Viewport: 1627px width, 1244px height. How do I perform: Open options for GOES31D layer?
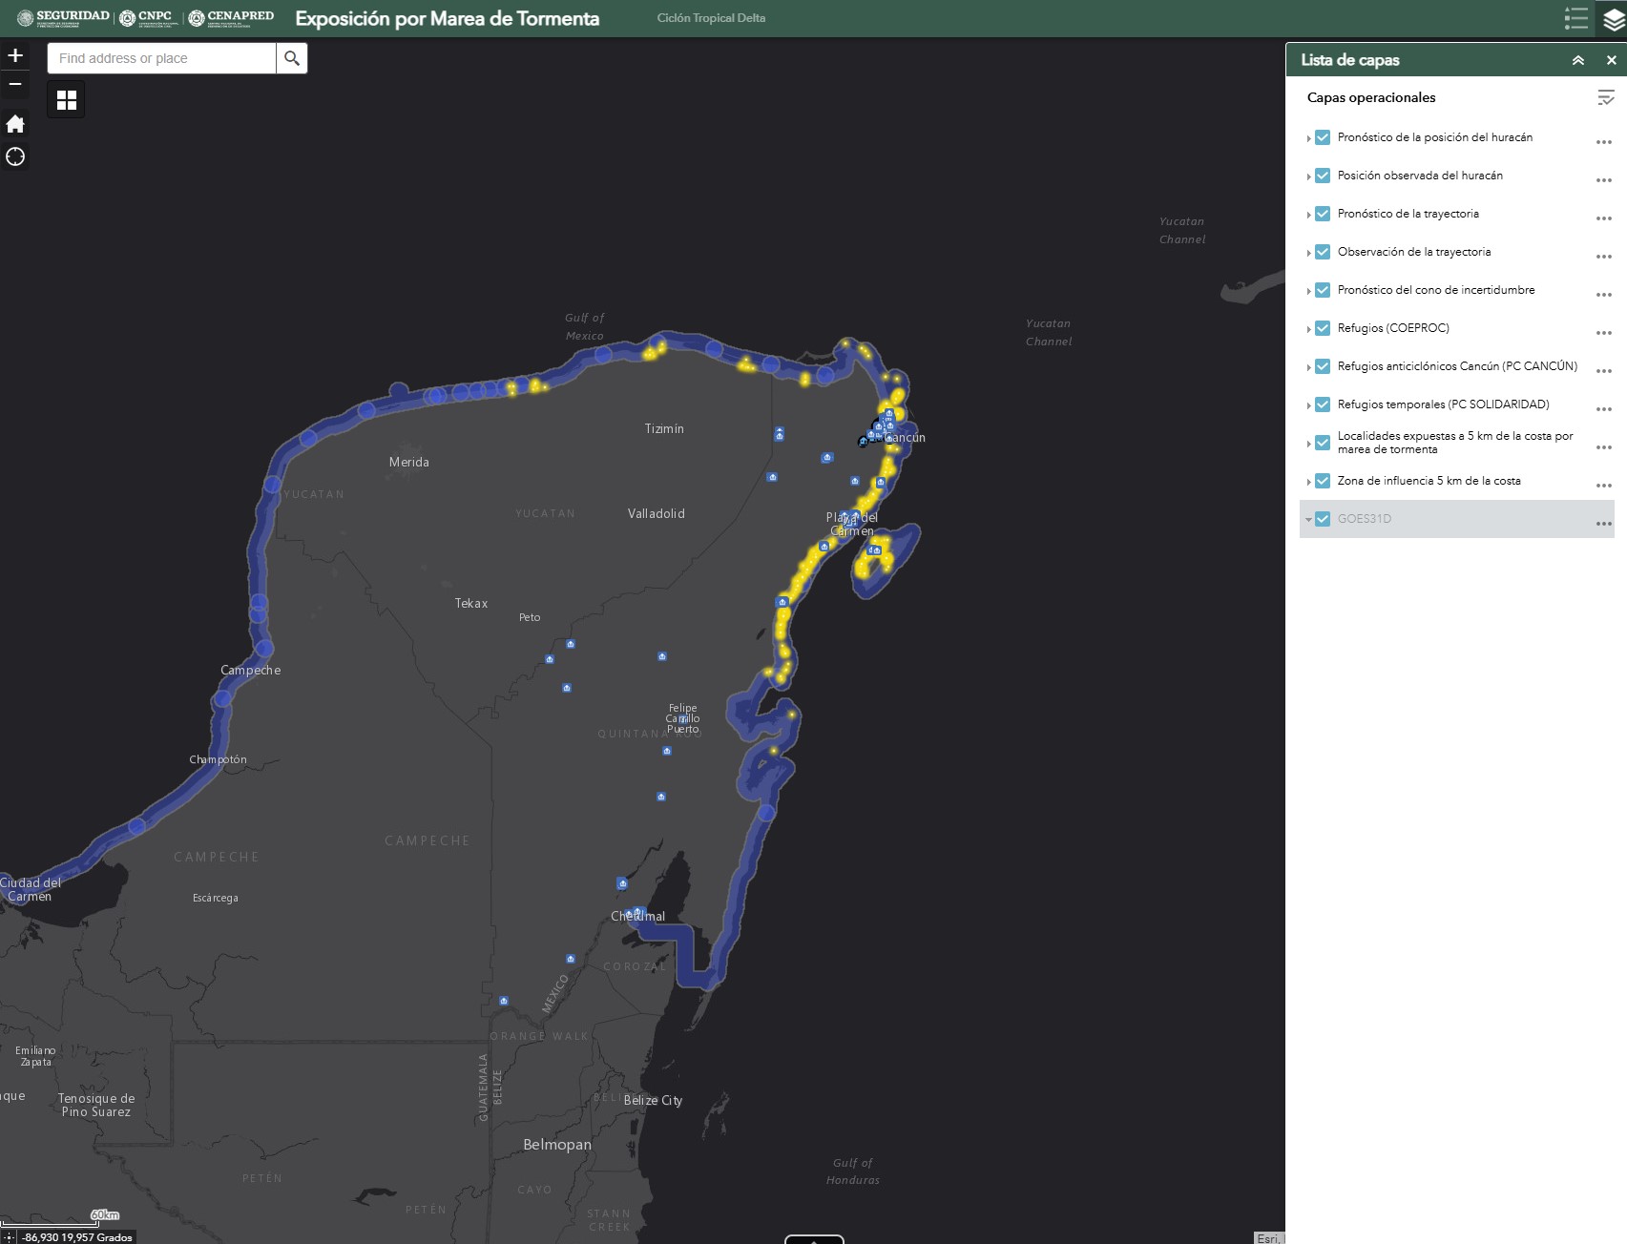tap(1604, 523)
